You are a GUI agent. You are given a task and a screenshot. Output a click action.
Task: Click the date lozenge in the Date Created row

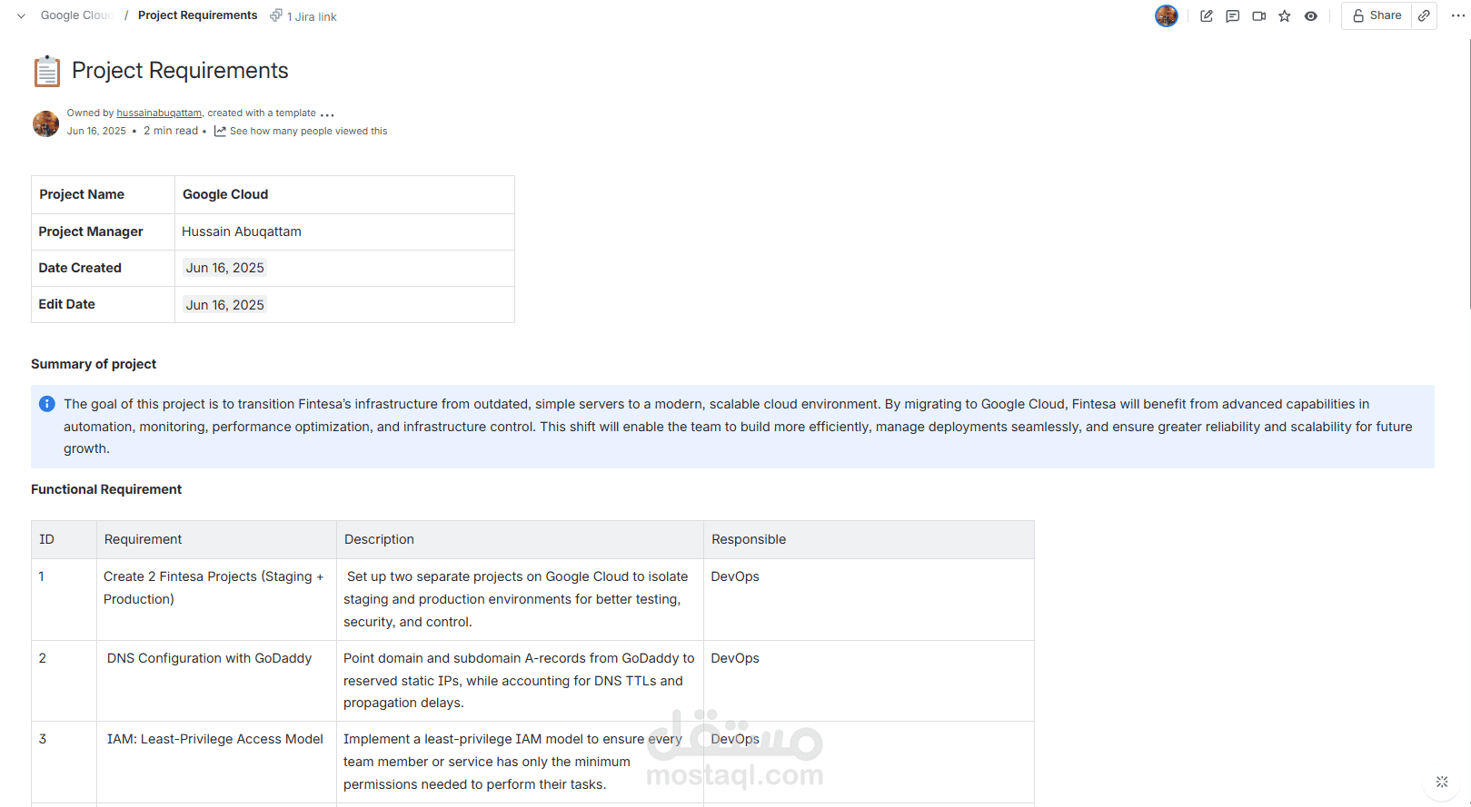coord(224,268)
